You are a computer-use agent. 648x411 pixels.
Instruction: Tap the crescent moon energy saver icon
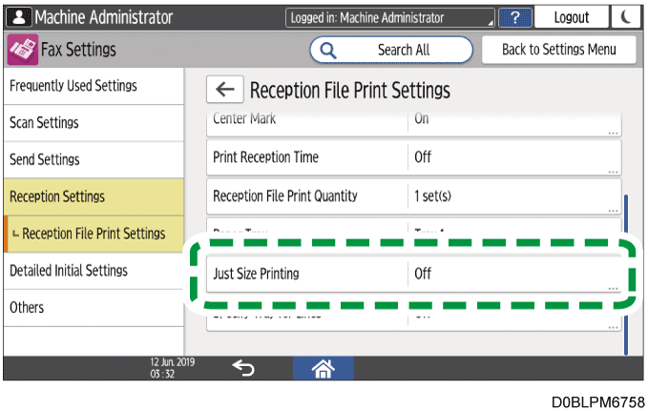(x=626, y=17)
